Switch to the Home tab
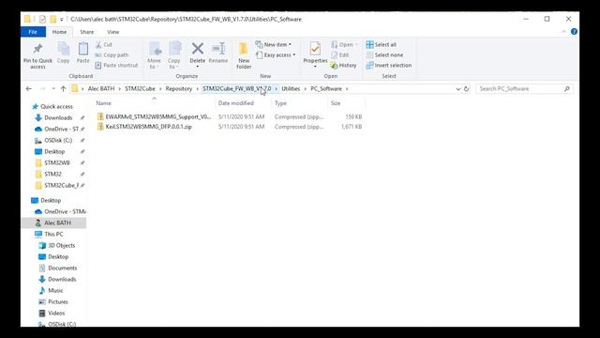 (x=59, y=32)
